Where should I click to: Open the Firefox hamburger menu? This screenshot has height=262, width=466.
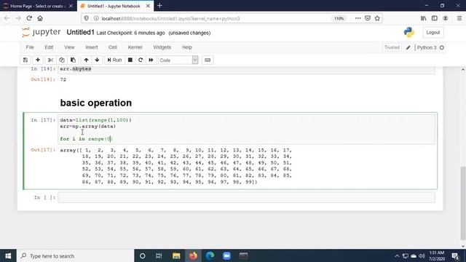point(459,18)
